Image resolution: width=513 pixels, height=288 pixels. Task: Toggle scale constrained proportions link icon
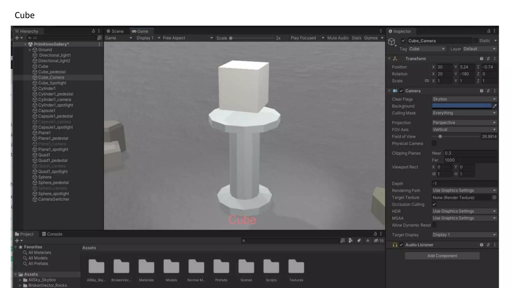(427, 81)
